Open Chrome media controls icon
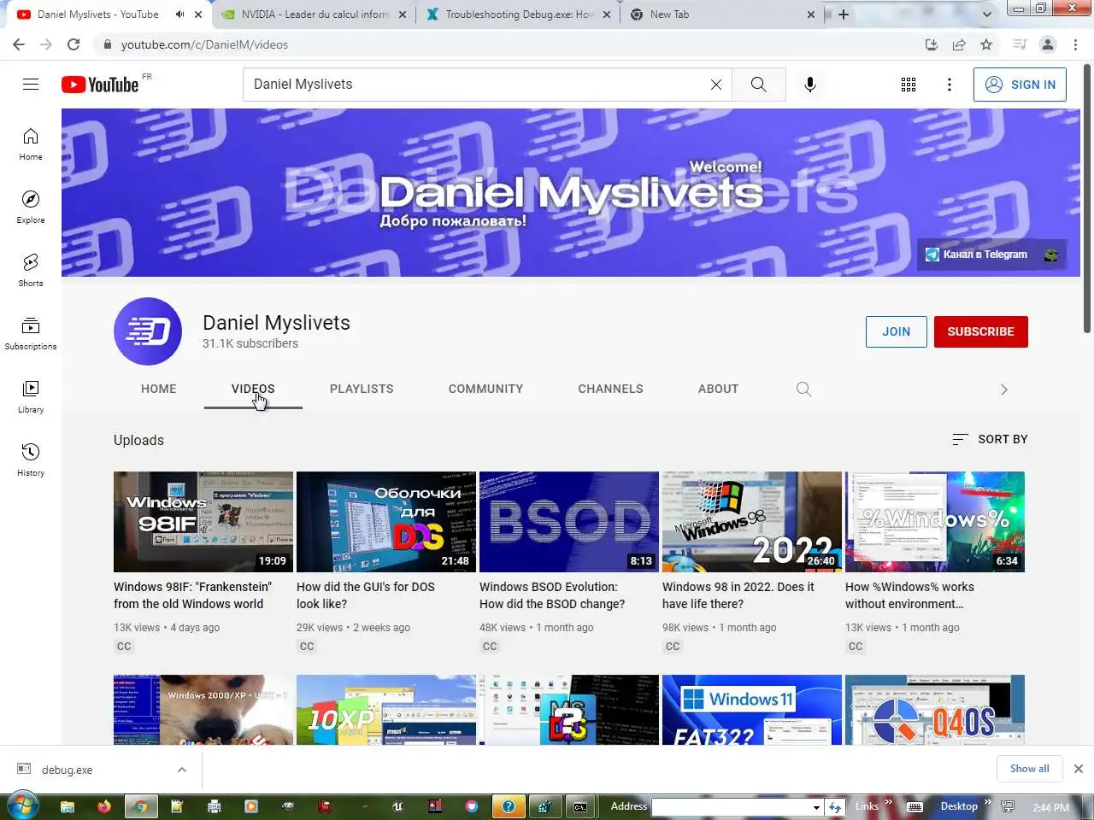 coord(1020,44)
